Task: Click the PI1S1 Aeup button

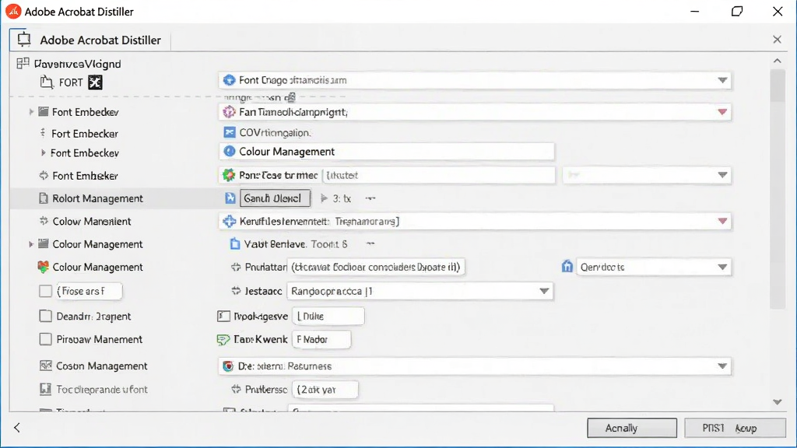Action: [x=735, y=429]
